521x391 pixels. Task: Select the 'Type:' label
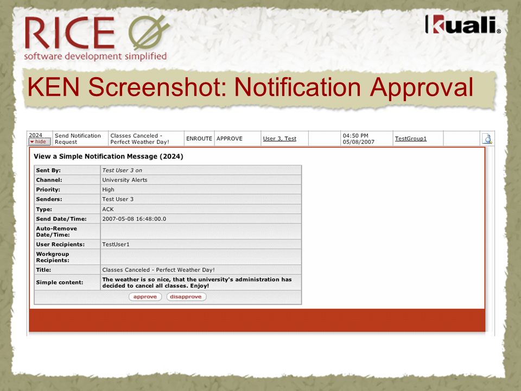point(44,209)
